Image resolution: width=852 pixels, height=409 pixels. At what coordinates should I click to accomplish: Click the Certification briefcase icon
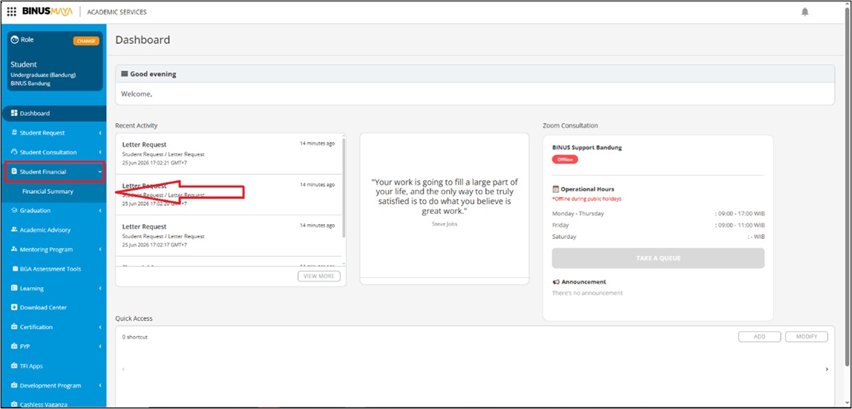tap(15, 327)
